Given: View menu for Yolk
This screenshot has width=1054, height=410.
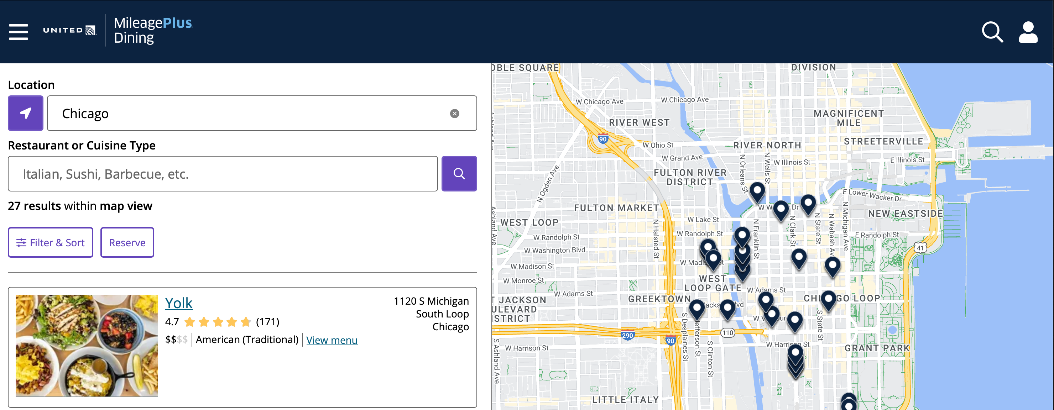Looking at the screenshot, I should click(x=332, y=340).
